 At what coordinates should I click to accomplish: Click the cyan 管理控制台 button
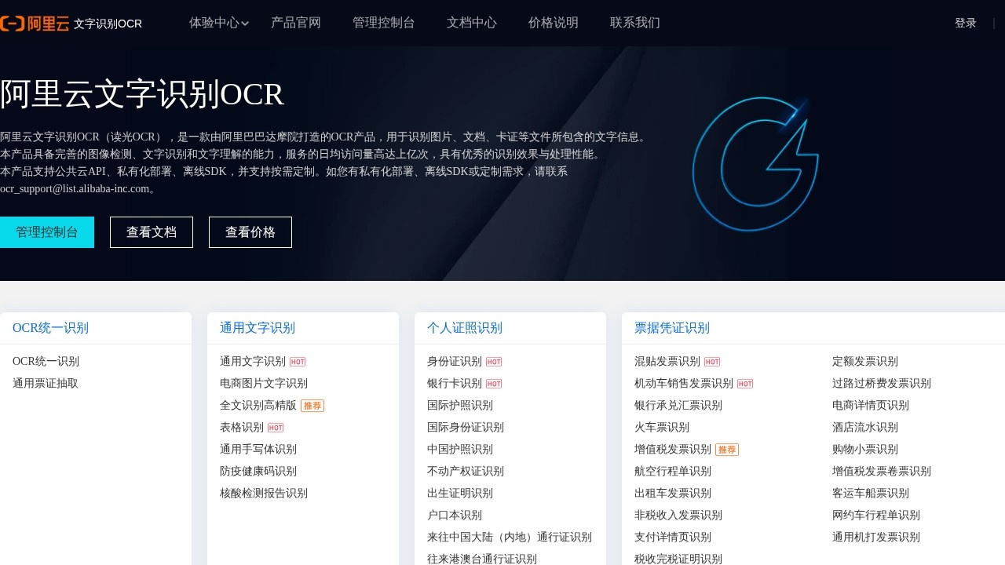pyautogui.click(x=47, y=232)
